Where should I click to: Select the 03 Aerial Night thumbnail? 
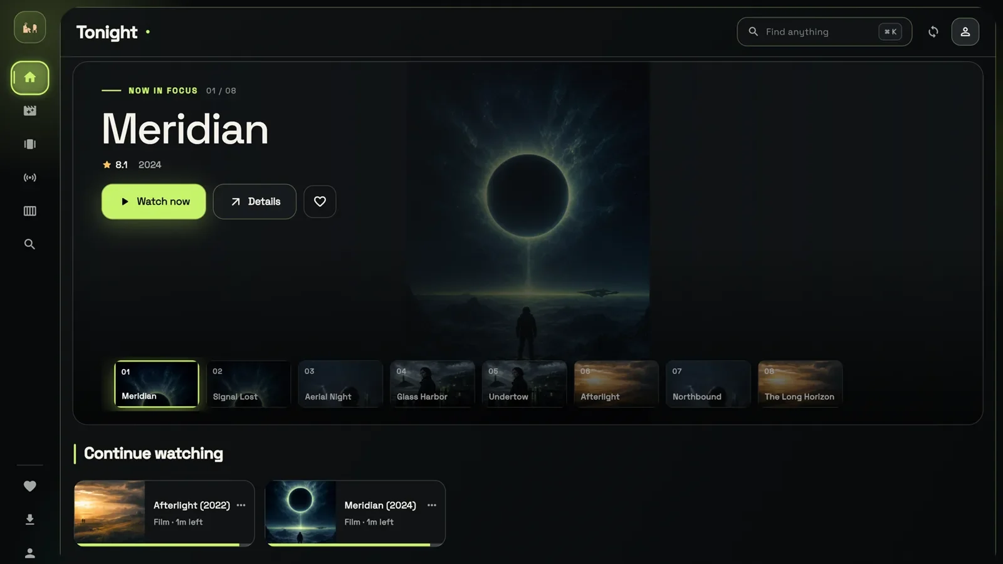point(340,384)
